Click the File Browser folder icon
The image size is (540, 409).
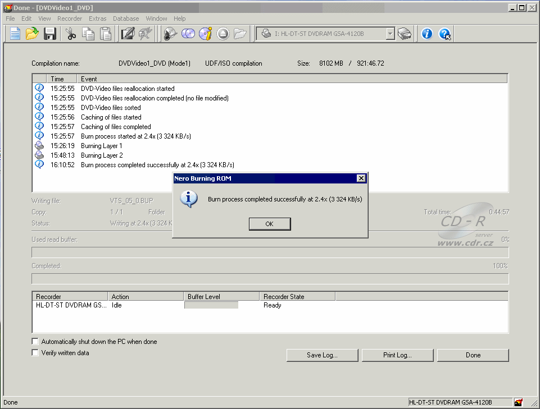(x=240, y=34)
